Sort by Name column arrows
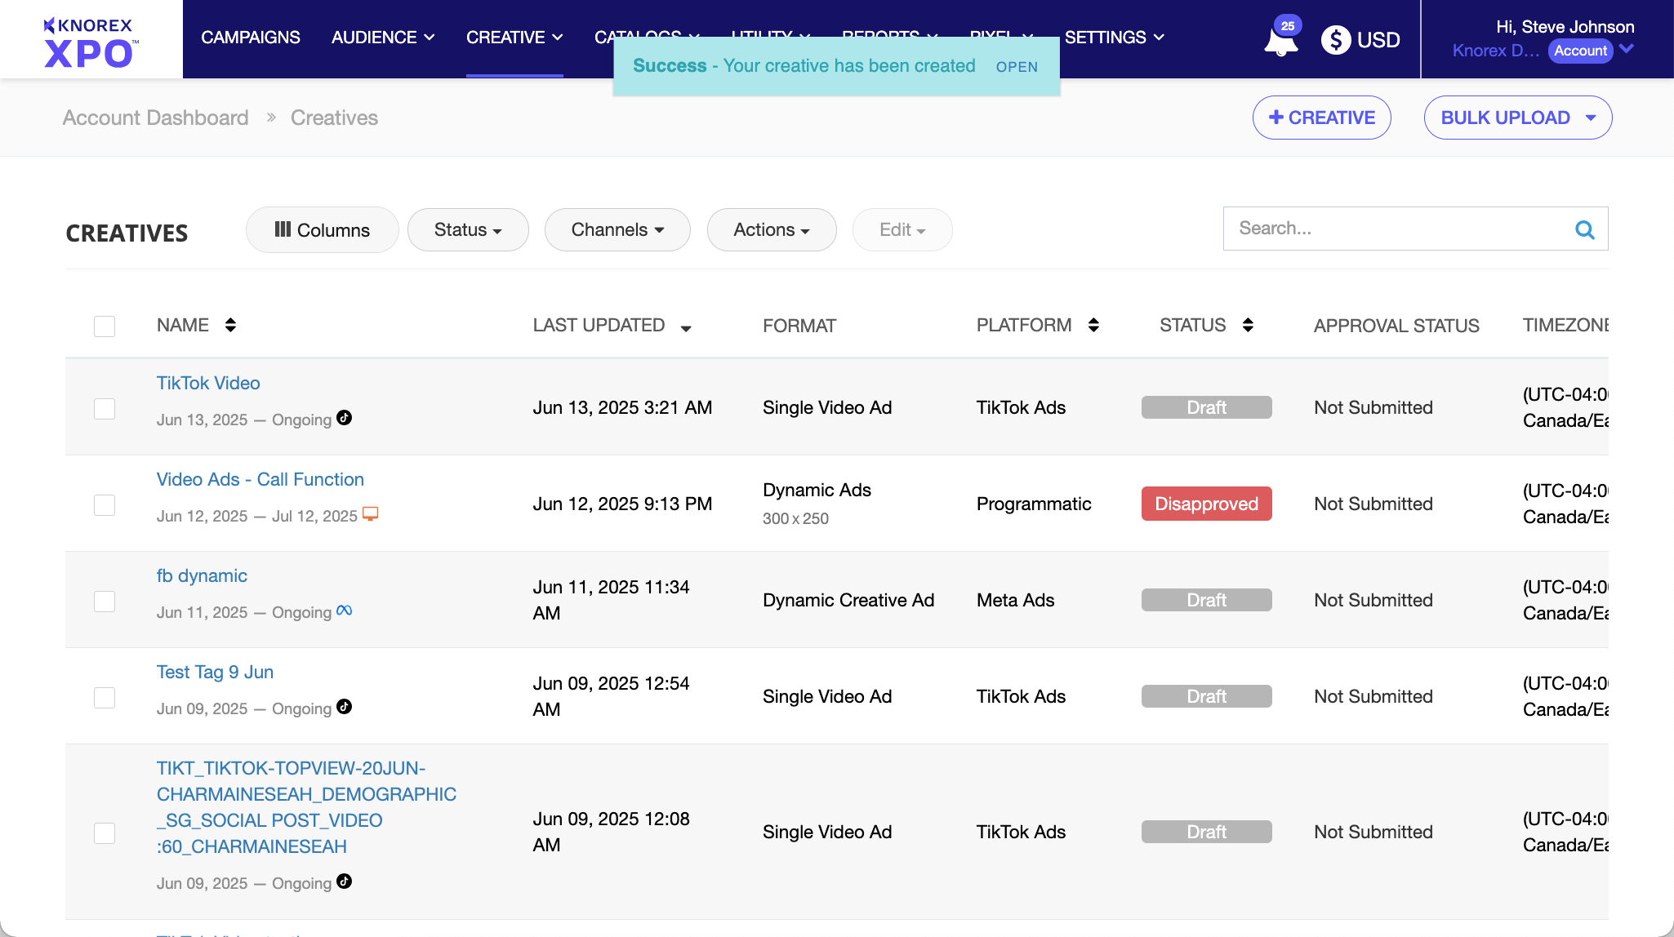This screenshot has height=937, width=1674. tap(230, 325)
